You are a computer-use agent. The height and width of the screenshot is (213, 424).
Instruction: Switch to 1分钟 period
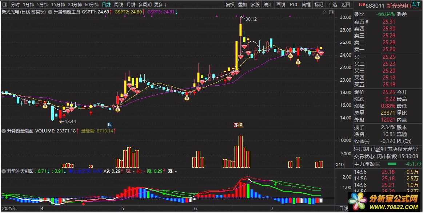28,5
